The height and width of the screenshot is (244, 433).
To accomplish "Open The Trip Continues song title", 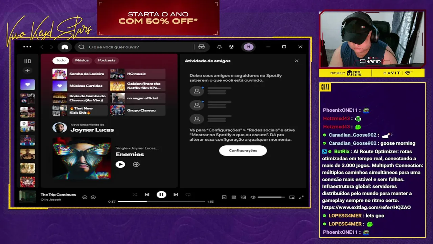I will point(58,195).
